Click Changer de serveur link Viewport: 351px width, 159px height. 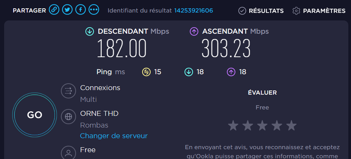pos(113,136)
